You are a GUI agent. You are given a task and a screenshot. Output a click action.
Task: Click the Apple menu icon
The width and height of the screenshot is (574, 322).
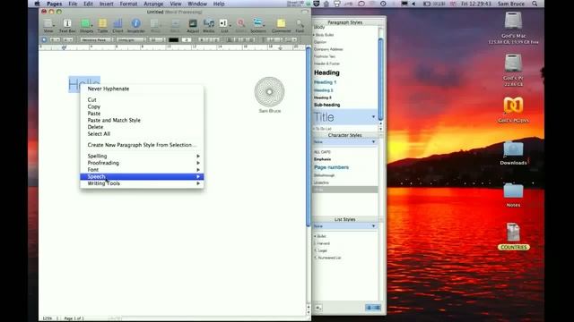37,4
